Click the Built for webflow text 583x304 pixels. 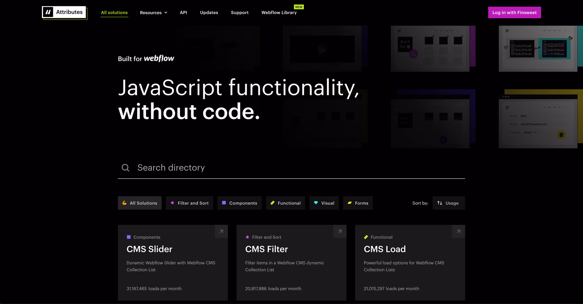click(146, 59)
